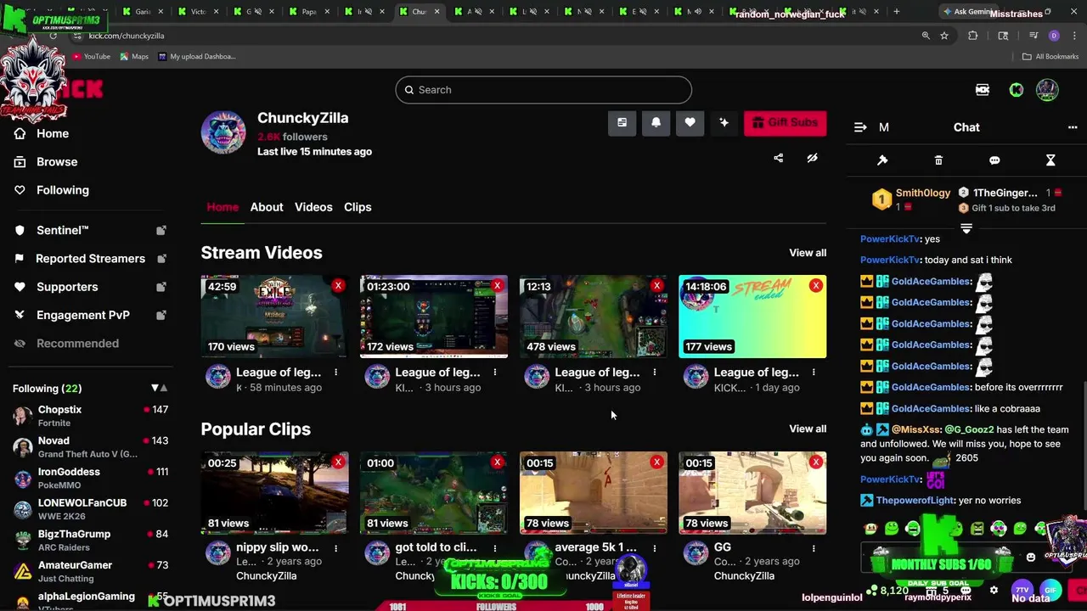Play the 14:18:06 stream ended thumbnail
This screenshot has width=1087, height=611.
point(752,317)
